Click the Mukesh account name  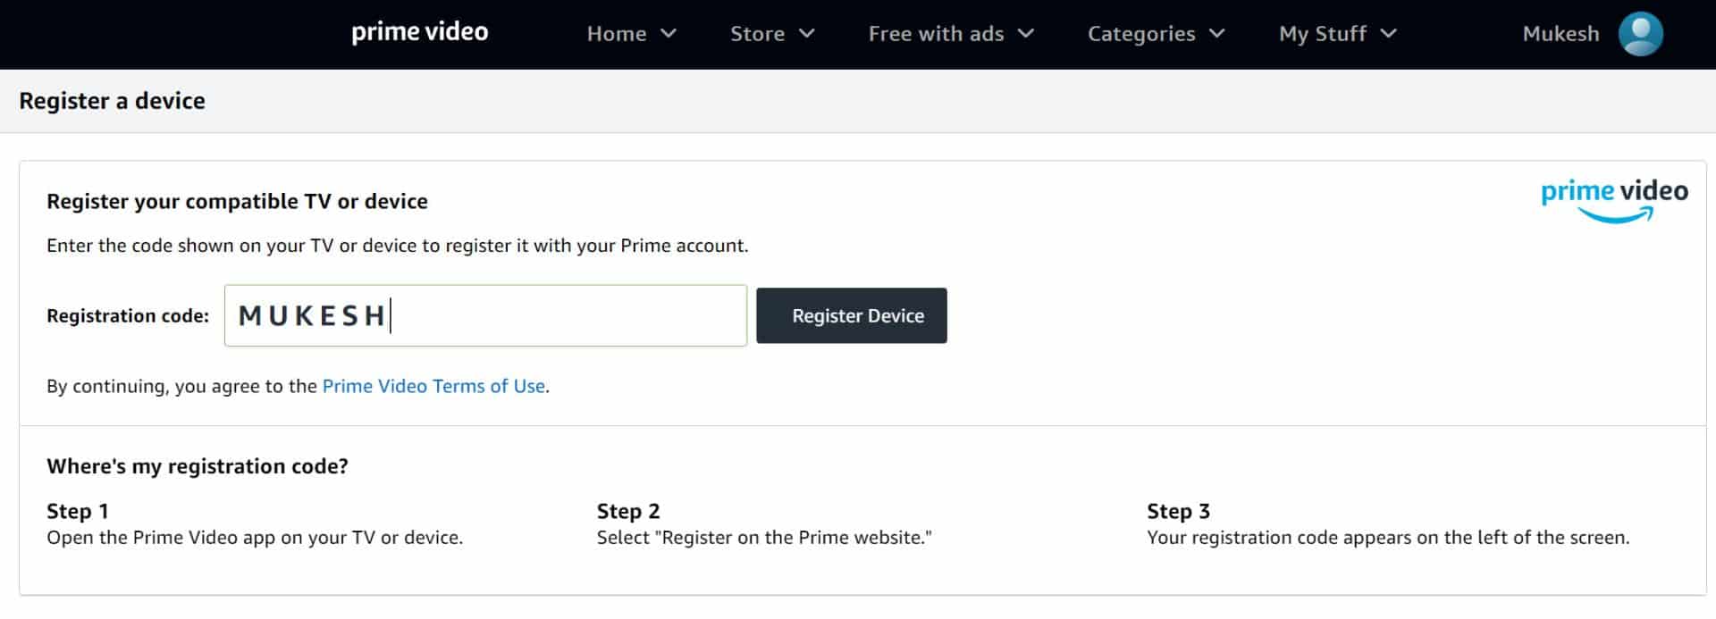[1560, 33]
